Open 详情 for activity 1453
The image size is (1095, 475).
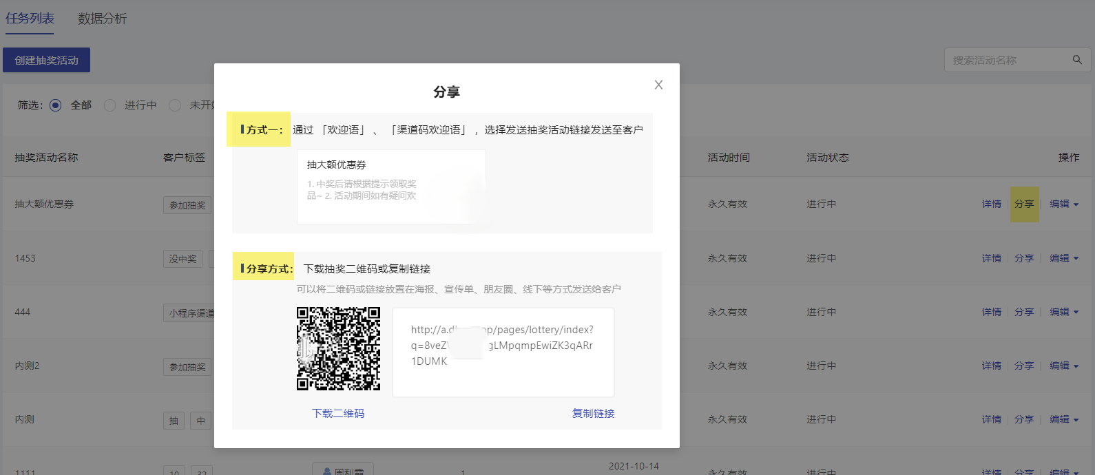992,258
